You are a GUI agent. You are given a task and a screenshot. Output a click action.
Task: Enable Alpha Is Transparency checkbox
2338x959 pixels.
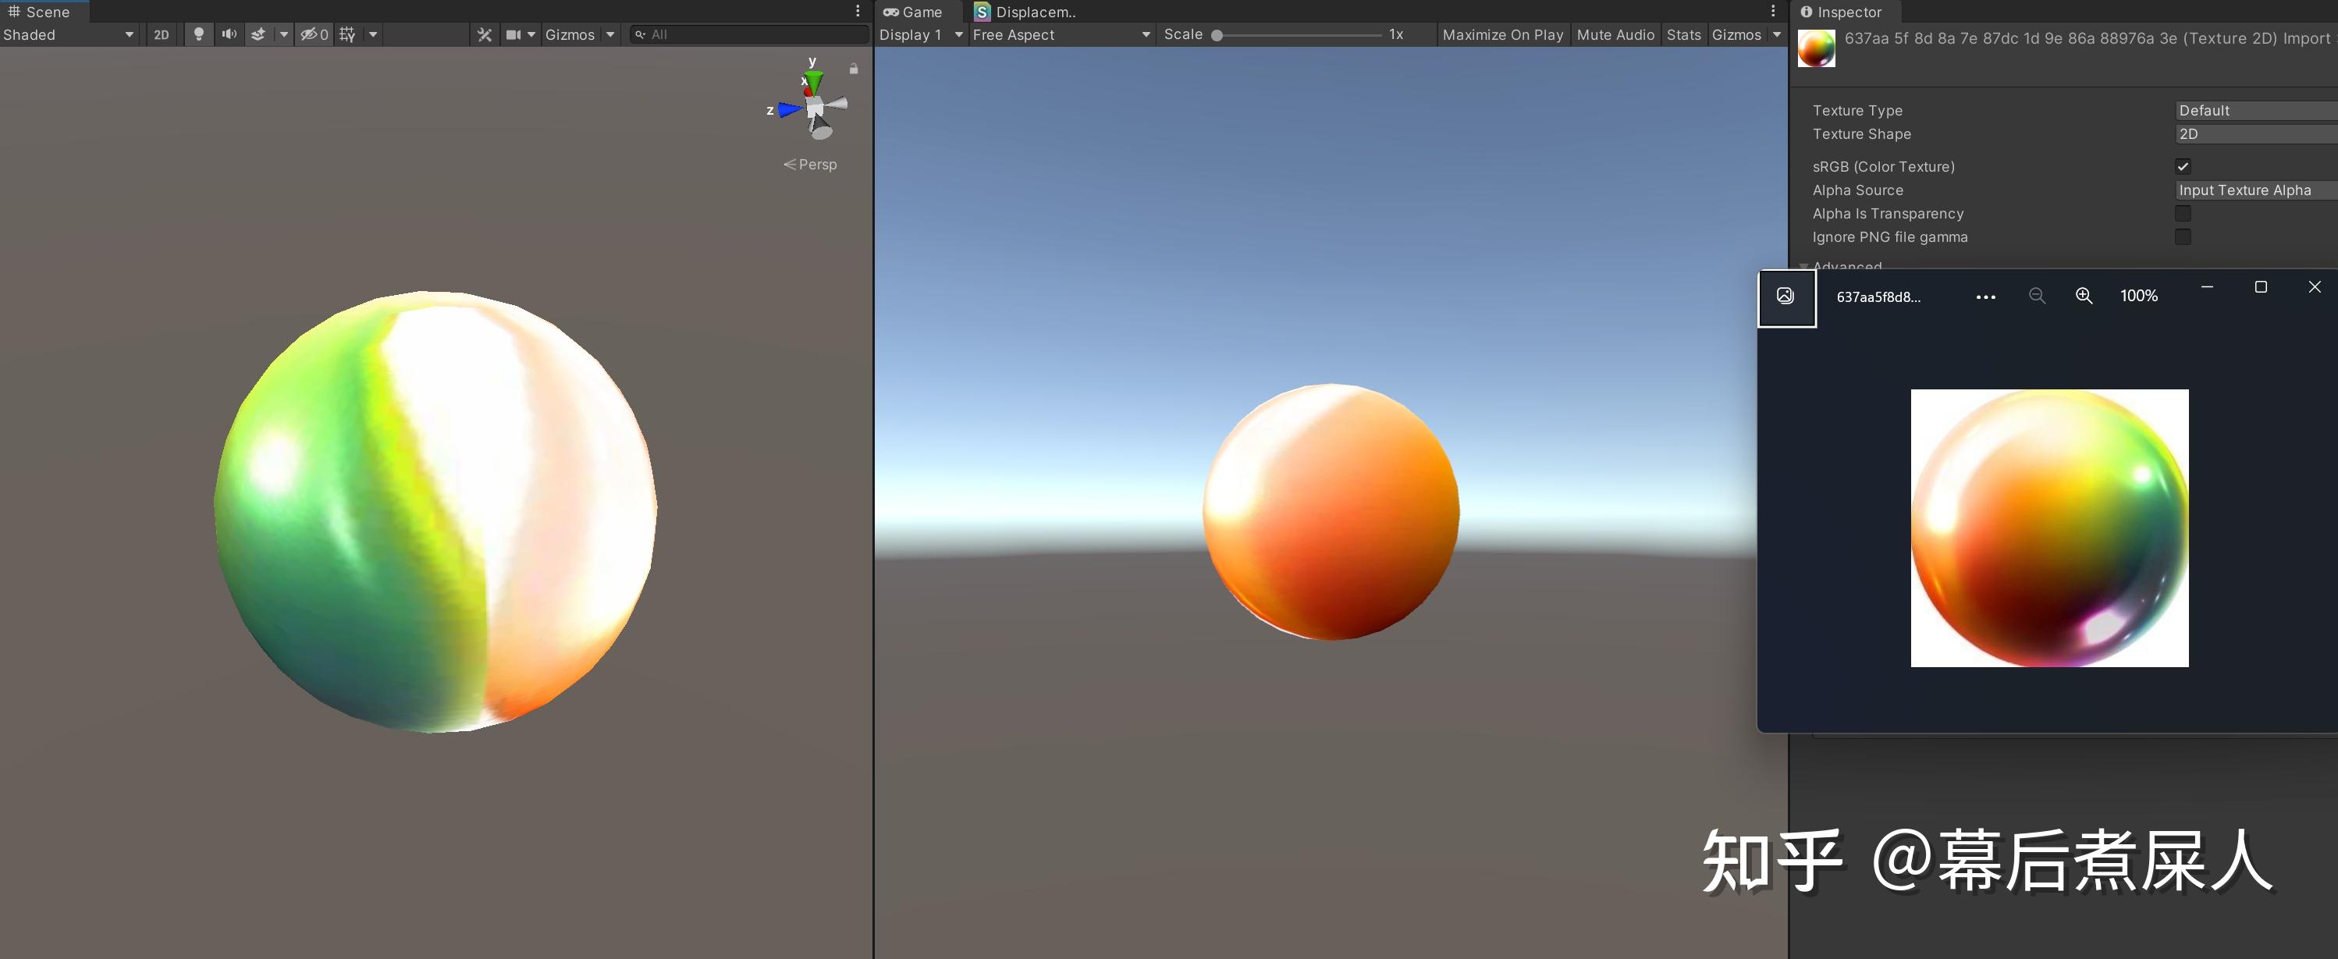(2183, 213)
